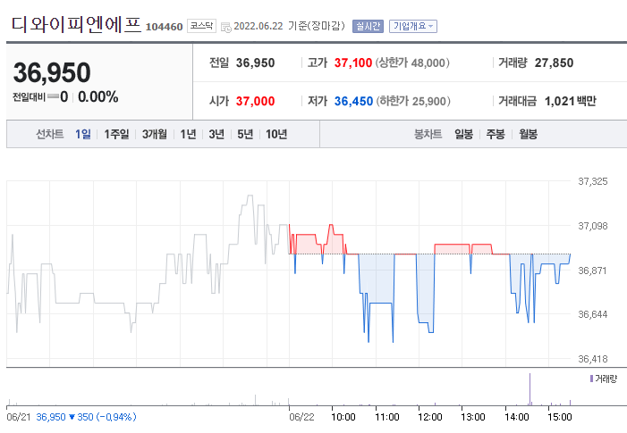Click the 코스닥 market badge
The height and width of the screenshot is (433, 627).
(201, 26)
